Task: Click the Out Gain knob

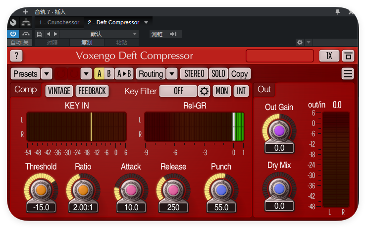Action: pyautogui.click(x=279, y=131)
